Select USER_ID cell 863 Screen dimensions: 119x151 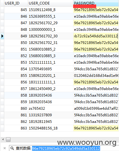point(16,128)
